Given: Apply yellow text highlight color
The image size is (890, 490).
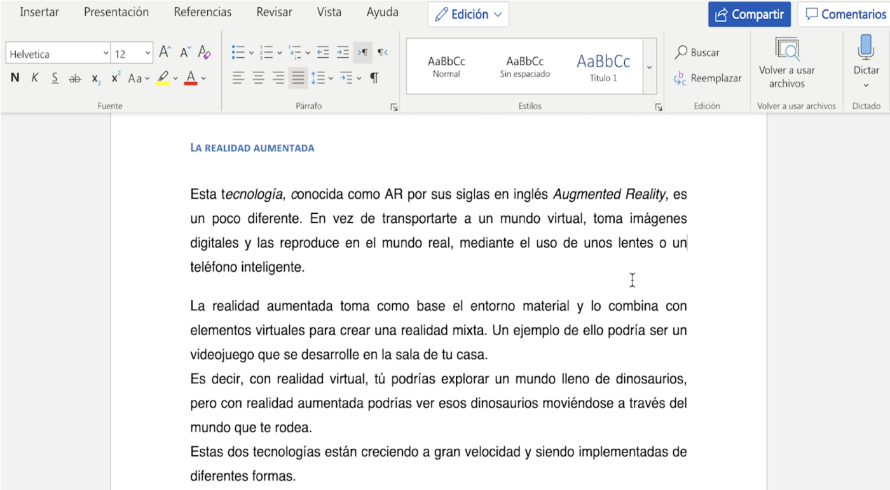Looking at the screenshot, I should point(162,78).
